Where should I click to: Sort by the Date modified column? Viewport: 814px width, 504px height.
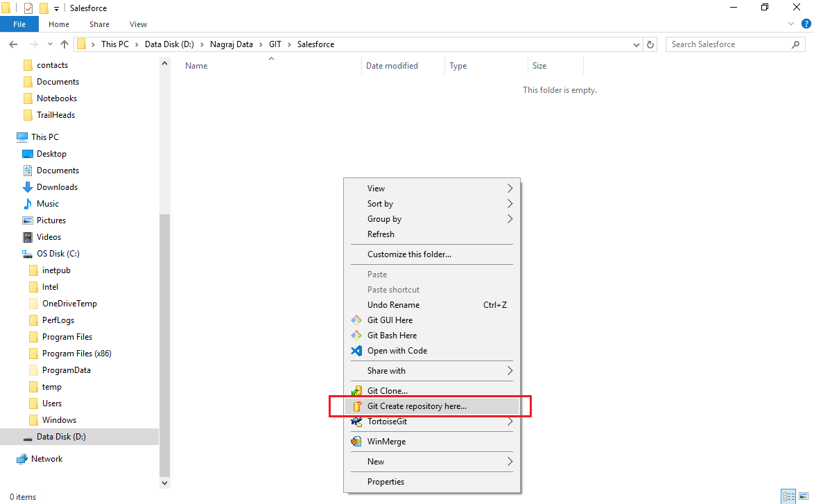(x=403, y=66)
